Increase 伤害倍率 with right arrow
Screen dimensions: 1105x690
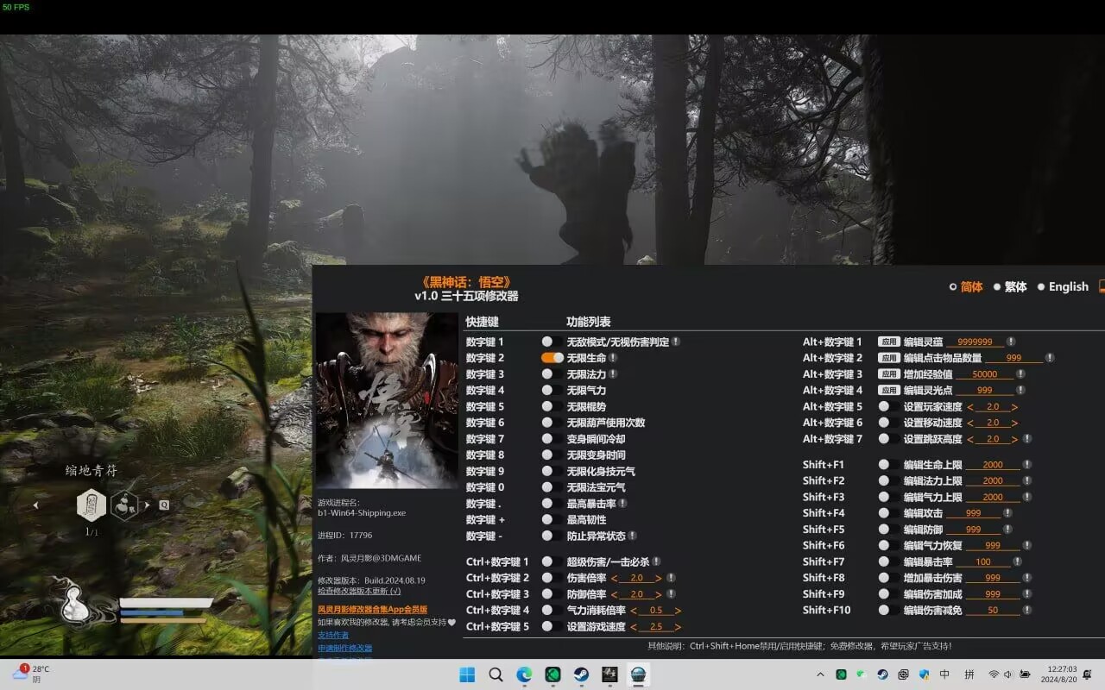659,578
